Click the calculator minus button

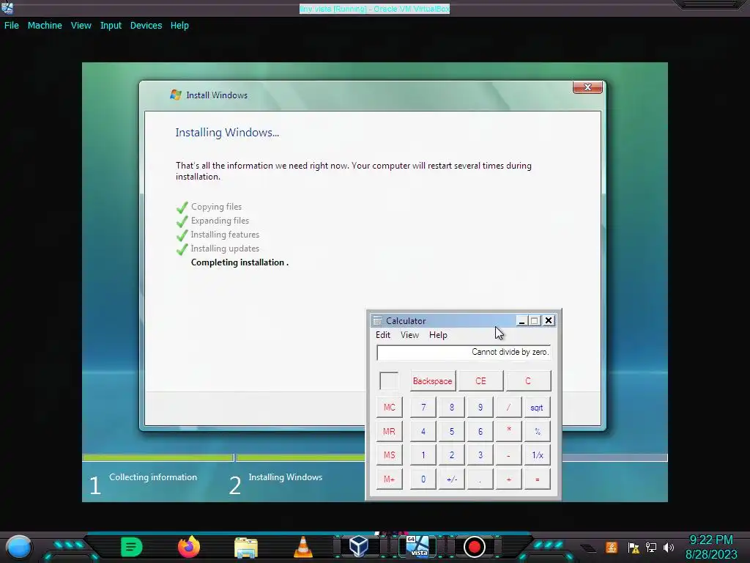coord(508,455)
